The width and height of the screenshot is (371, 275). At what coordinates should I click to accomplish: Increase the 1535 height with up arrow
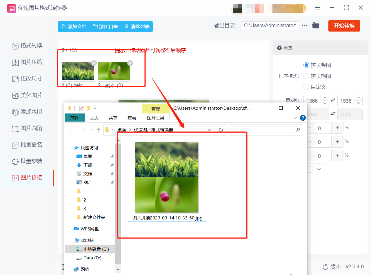click(x=359, y=98)
